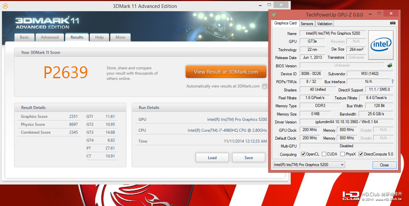
Task: Click the Technology field 22 nm
Action: 312,50
